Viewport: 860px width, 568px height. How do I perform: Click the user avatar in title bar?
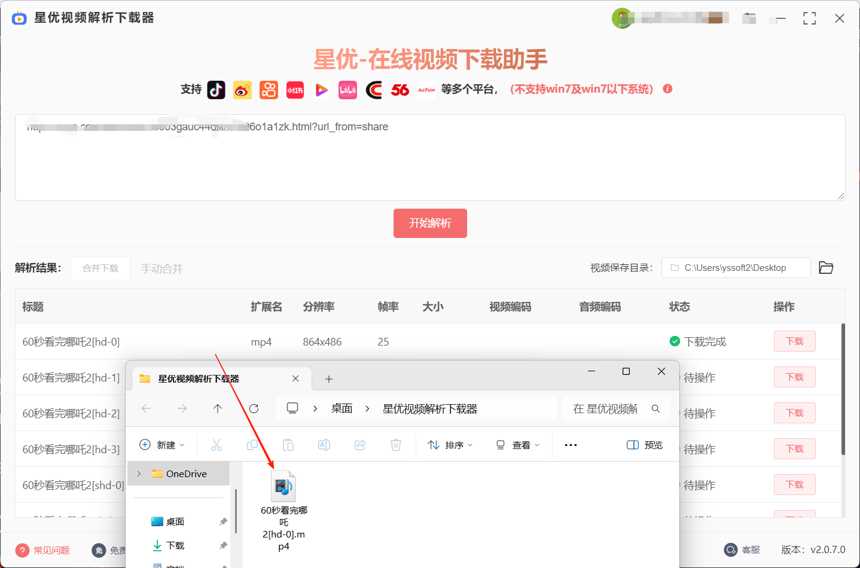tap(622, 18)
